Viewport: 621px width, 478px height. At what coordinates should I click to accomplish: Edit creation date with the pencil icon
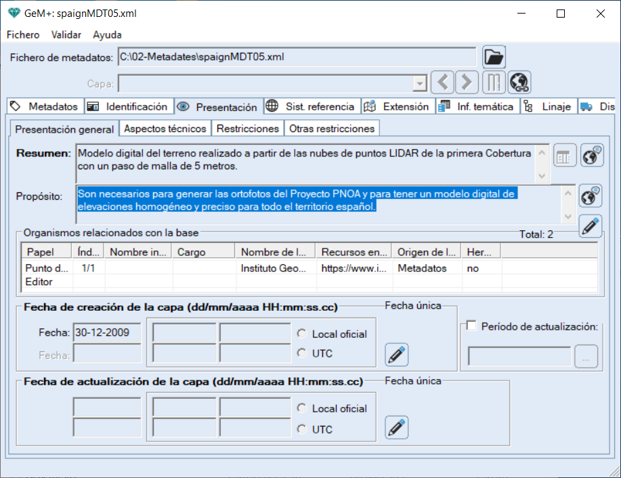397,354
